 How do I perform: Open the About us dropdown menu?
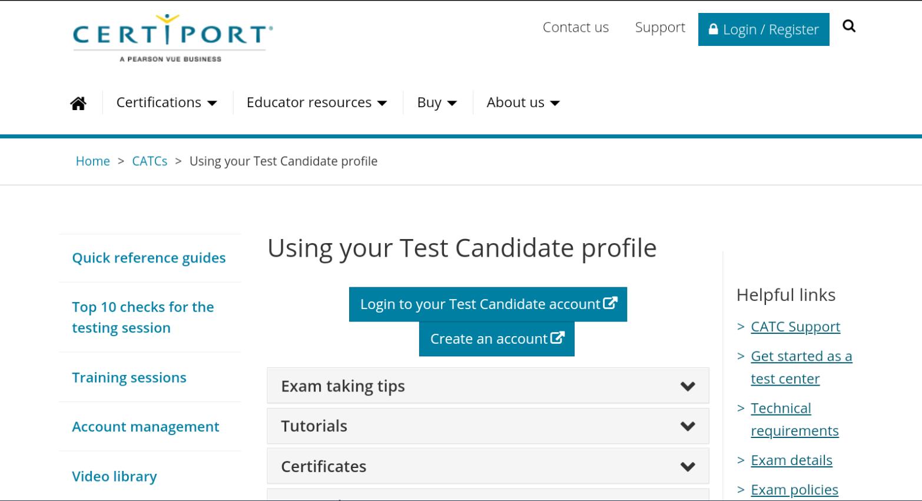[x=523, y=102]
